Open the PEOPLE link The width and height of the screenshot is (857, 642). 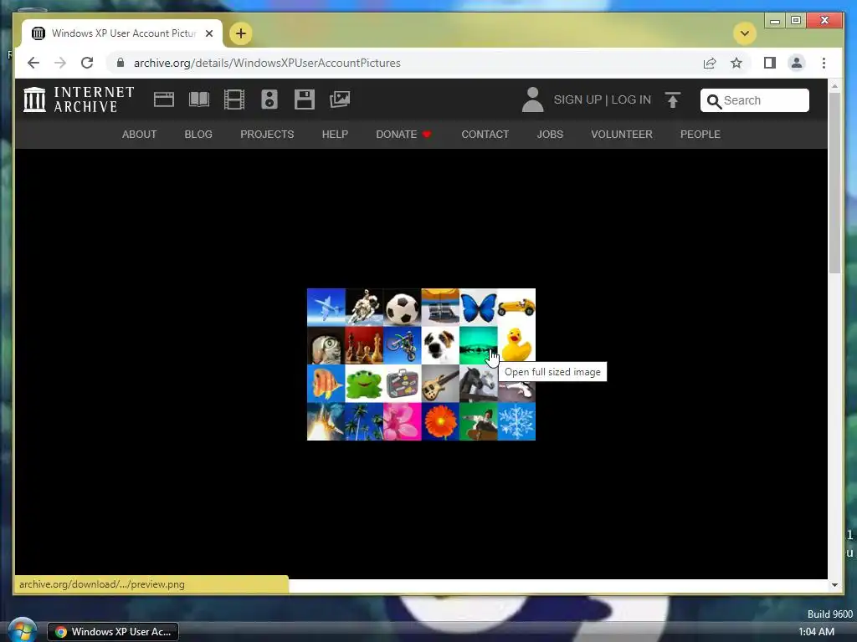[x=700, y=135]
